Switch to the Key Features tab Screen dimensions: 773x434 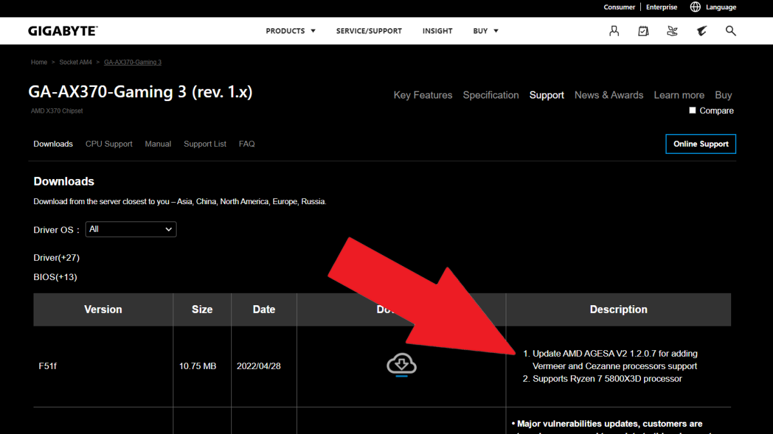click(x=423, y=95)
